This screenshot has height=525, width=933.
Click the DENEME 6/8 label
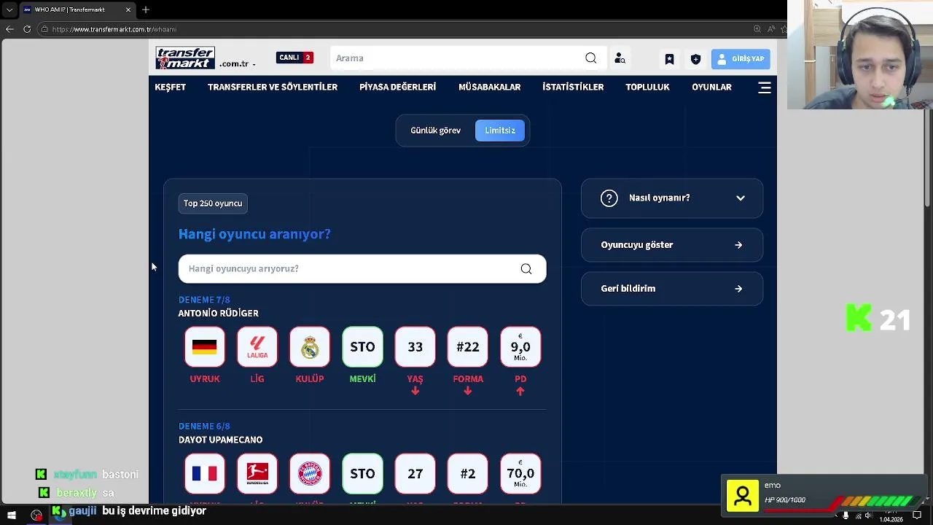click(204, 427)
